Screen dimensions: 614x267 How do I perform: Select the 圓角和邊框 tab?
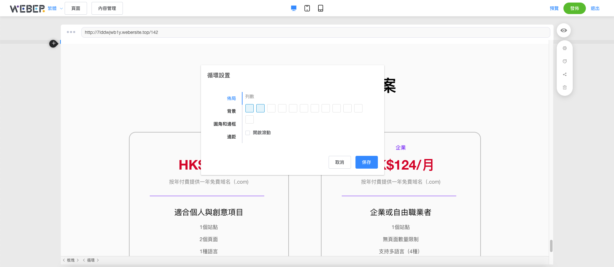pyautogui.click(x=225, y=124)
